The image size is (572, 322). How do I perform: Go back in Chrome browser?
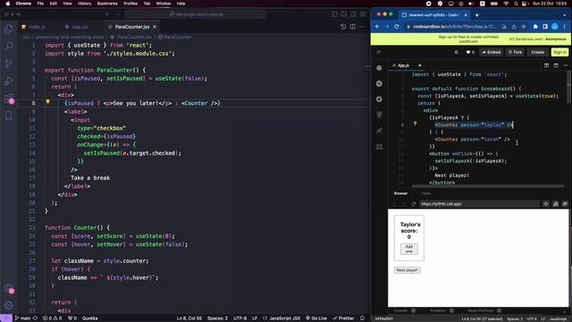click(x=377, y=26)
